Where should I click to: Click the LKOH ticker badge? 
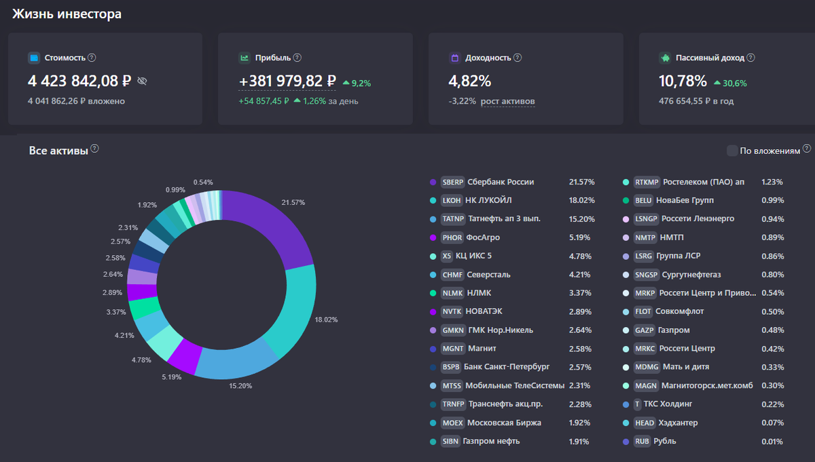pyautogui.click(x=451, y=201)
